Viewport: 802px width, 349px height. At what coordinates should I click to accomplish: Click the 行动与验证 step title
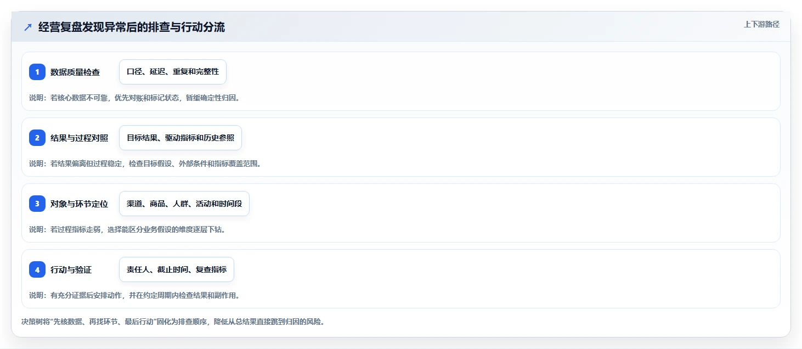point(71,269)
